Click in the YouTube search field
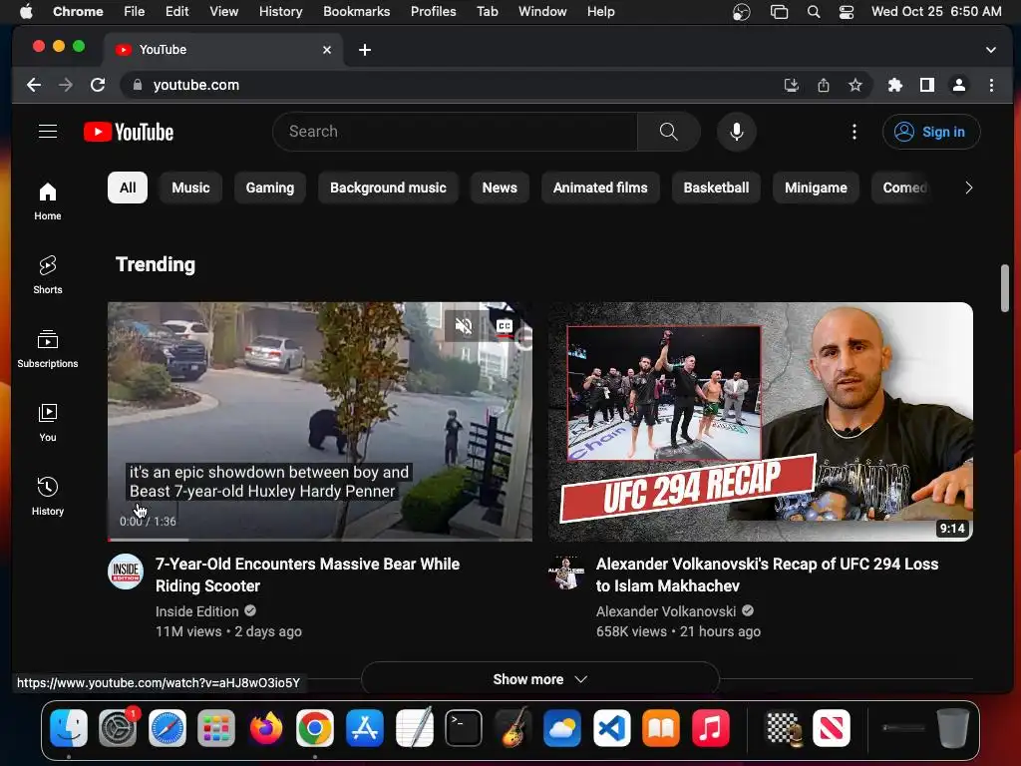1021x766 pixels. 456,132
